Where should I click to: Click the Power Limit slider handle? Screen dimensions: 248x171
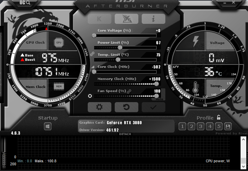120,47
